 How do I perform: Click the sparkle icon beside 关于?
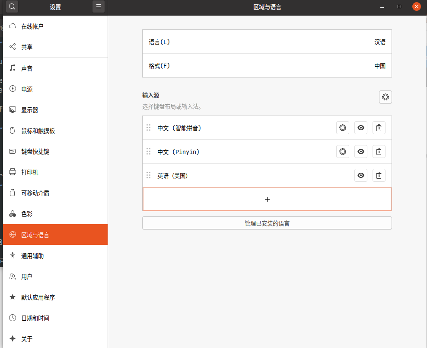[13, 338]
